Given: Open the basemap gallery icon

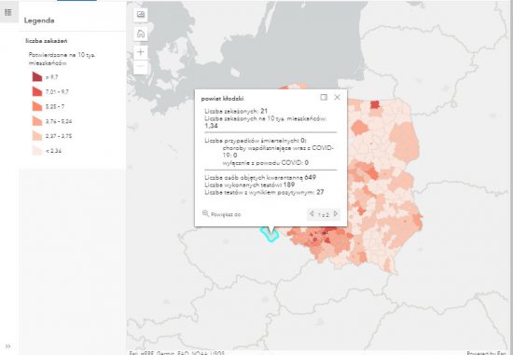Looking at the screenshot, I should pyautogui.click(x=141, y=15).
